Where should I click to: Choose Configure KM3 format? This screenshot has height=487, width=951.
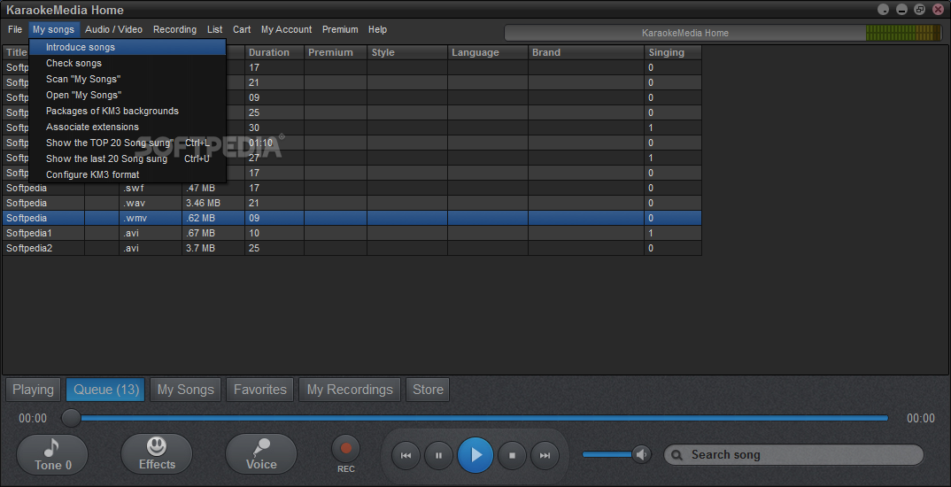click(128, 174)
